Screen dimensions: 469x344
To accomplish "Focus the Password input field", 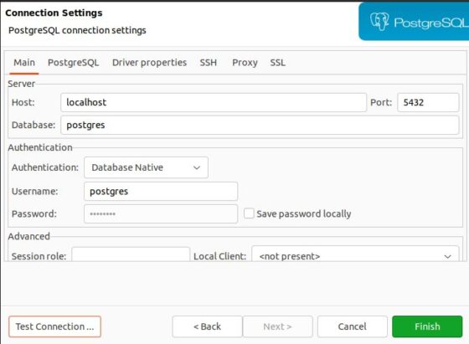I will tap(161, 213).
